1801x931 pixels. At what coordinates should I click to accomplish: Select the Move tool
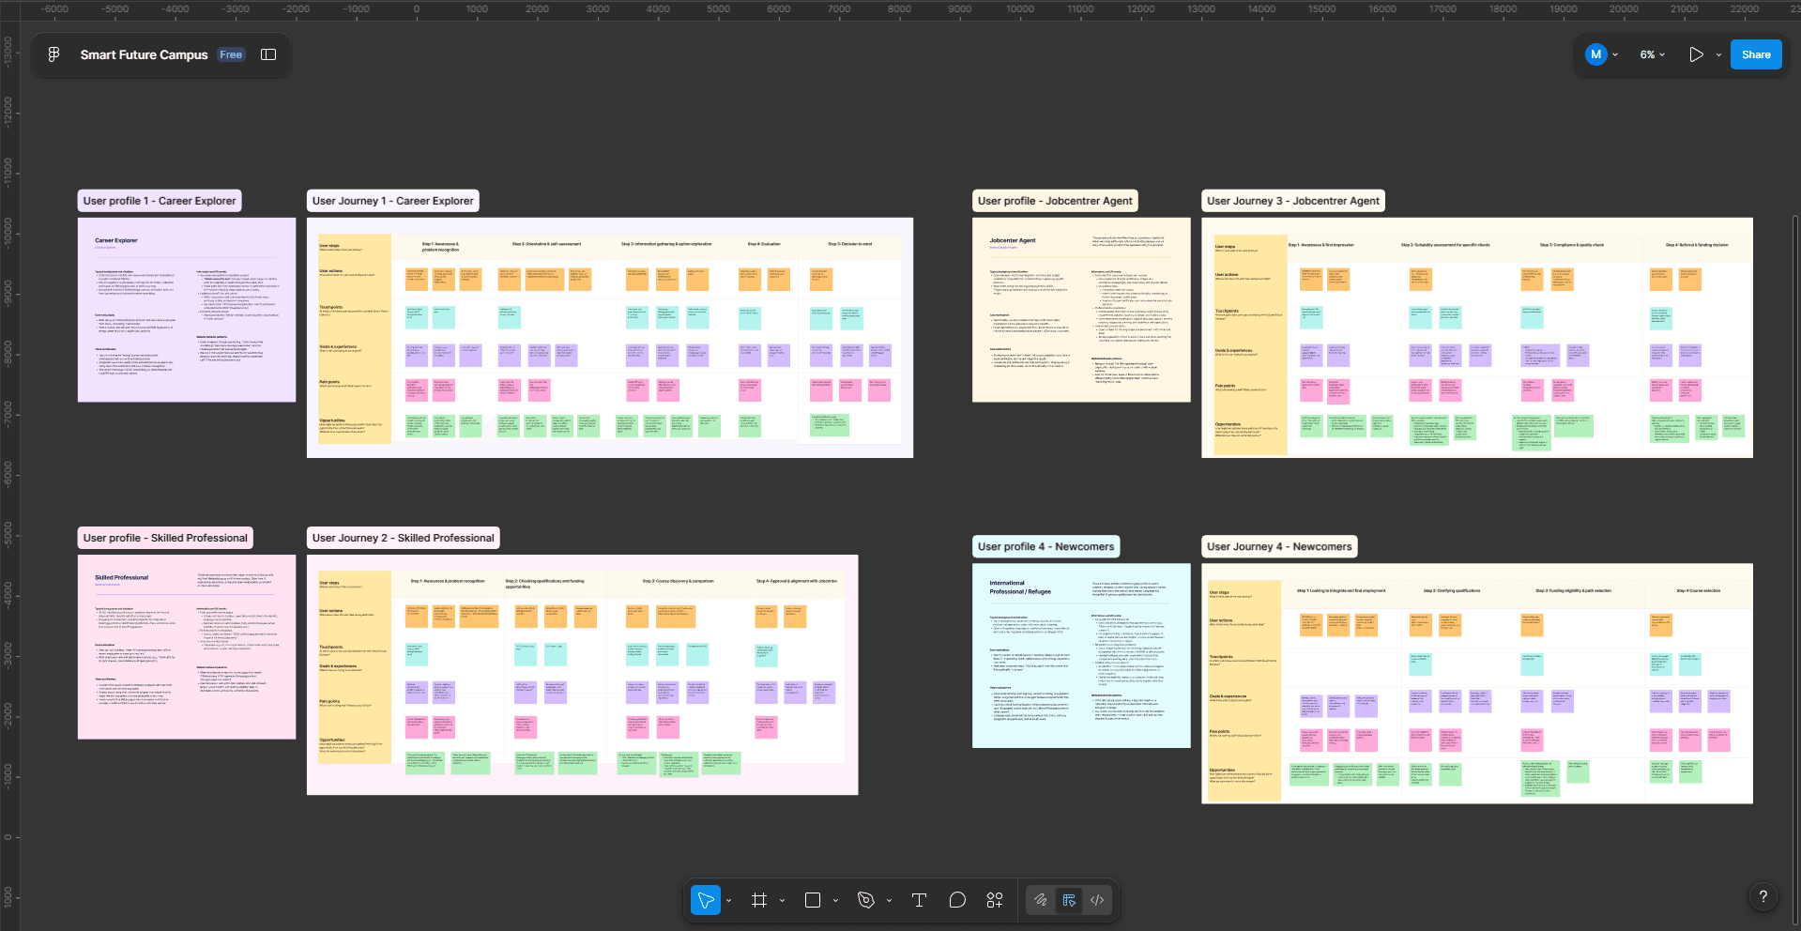coord(706,900)
